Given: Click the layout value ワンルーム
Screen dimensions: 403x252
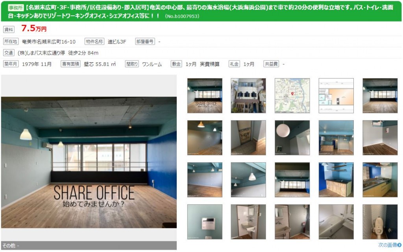Looking at the screenshot, I should click(152, 64).
